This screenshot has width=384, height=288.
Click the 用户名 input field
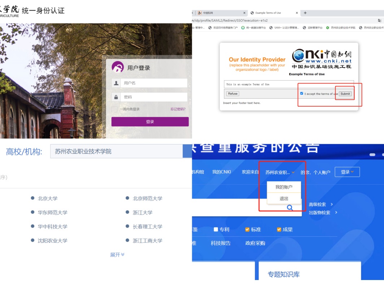[154, 83]
